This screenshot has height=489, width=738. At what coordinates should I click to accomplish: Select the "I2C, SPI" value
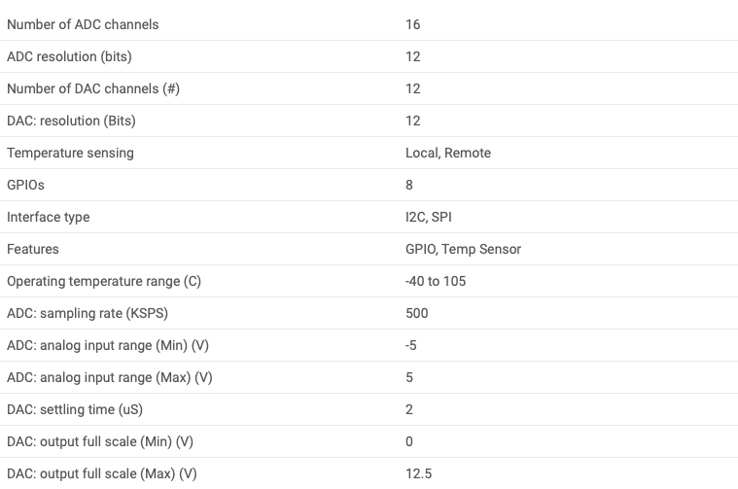click(x=429, y=217)
